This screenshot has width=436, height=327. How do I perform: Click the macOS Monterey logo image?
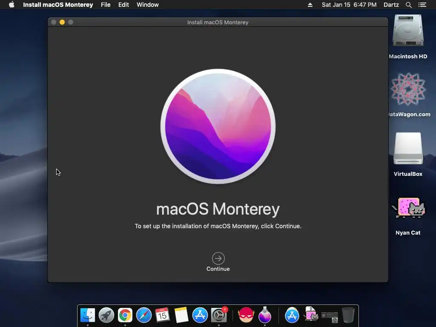tap(218, 126)
